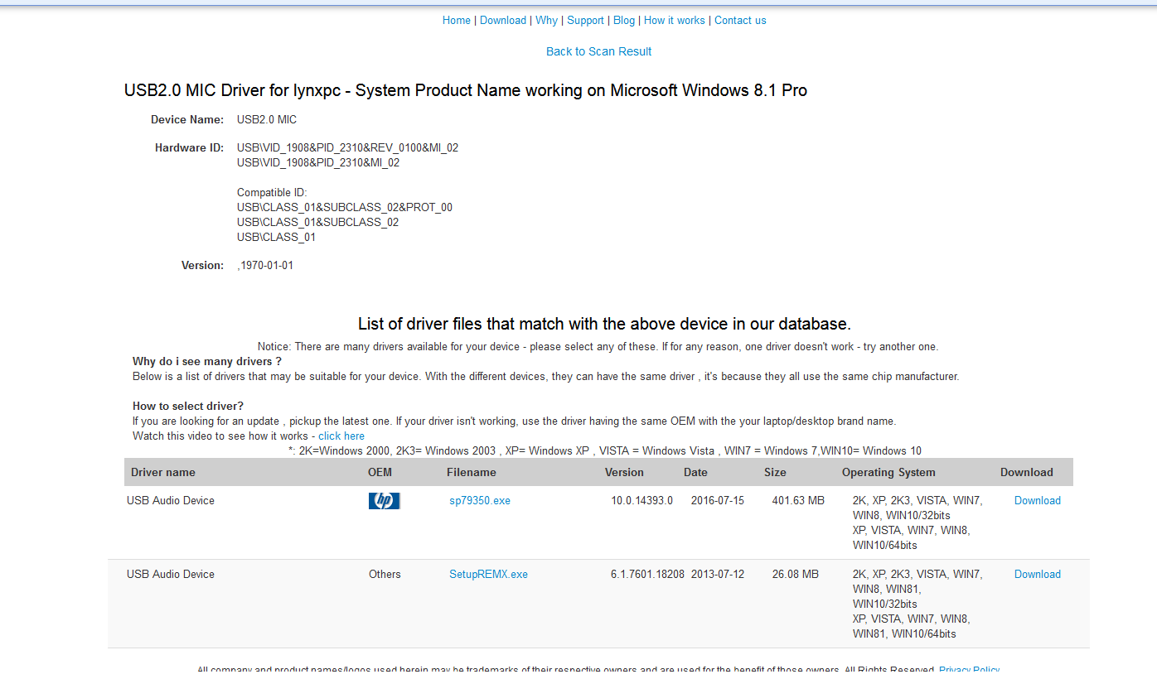This screenshot has width=1157, height=679.
Task: Click the Date column header
Action: (x=695, y=473)
